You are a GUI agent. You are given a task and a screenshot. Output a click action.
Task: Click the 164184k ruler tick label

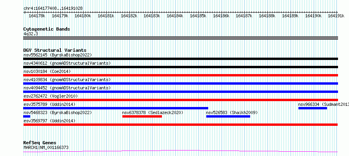[175, 16]
